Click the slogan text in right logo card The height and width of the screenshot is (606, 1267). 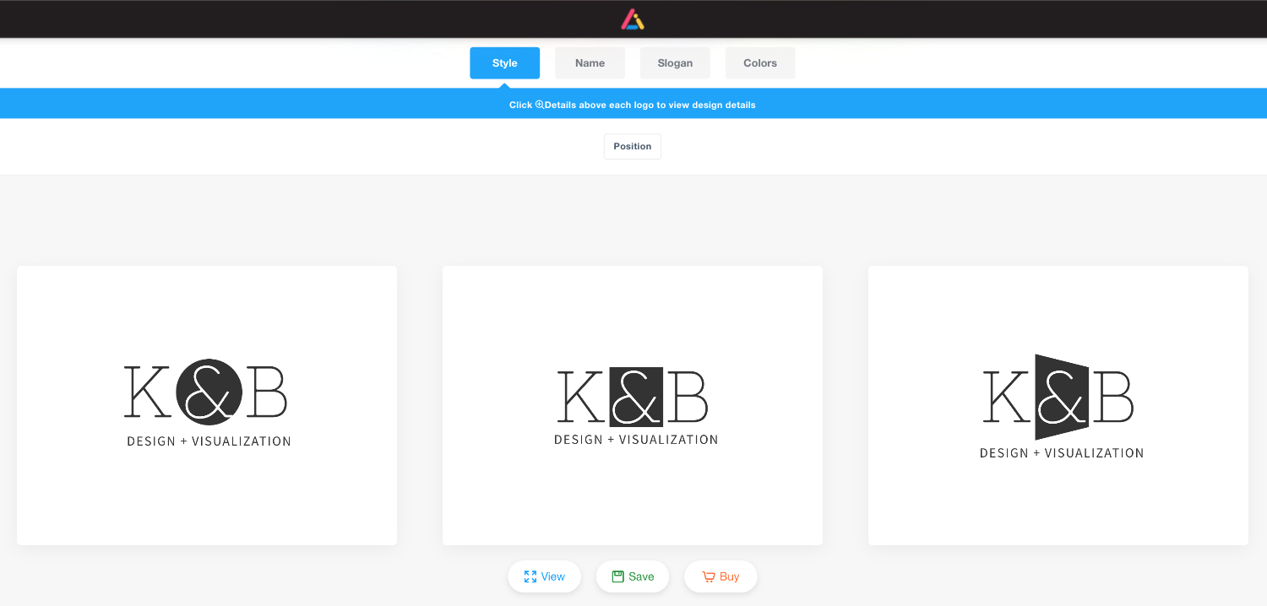[x=1061, y=453]
